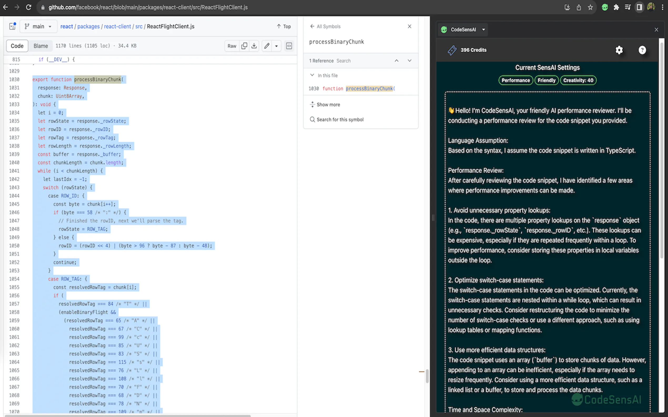Toggle the Performance setting badge
This screenshot has height=417, width=668.
[515, 80]
